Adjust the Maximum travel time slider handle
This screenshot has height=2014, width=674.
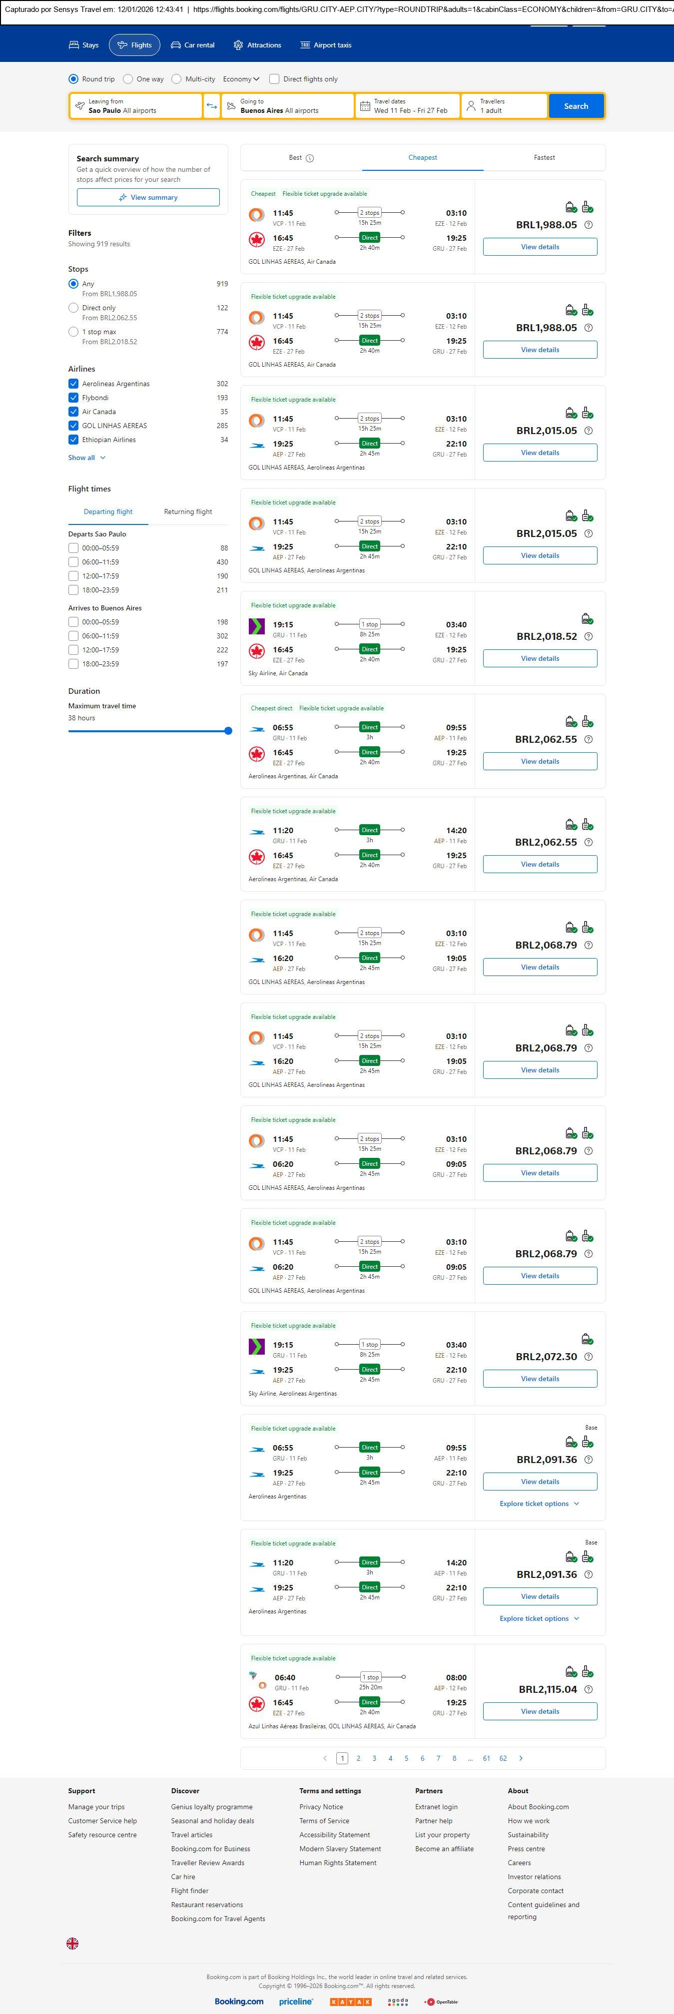[x=228, y=731]
